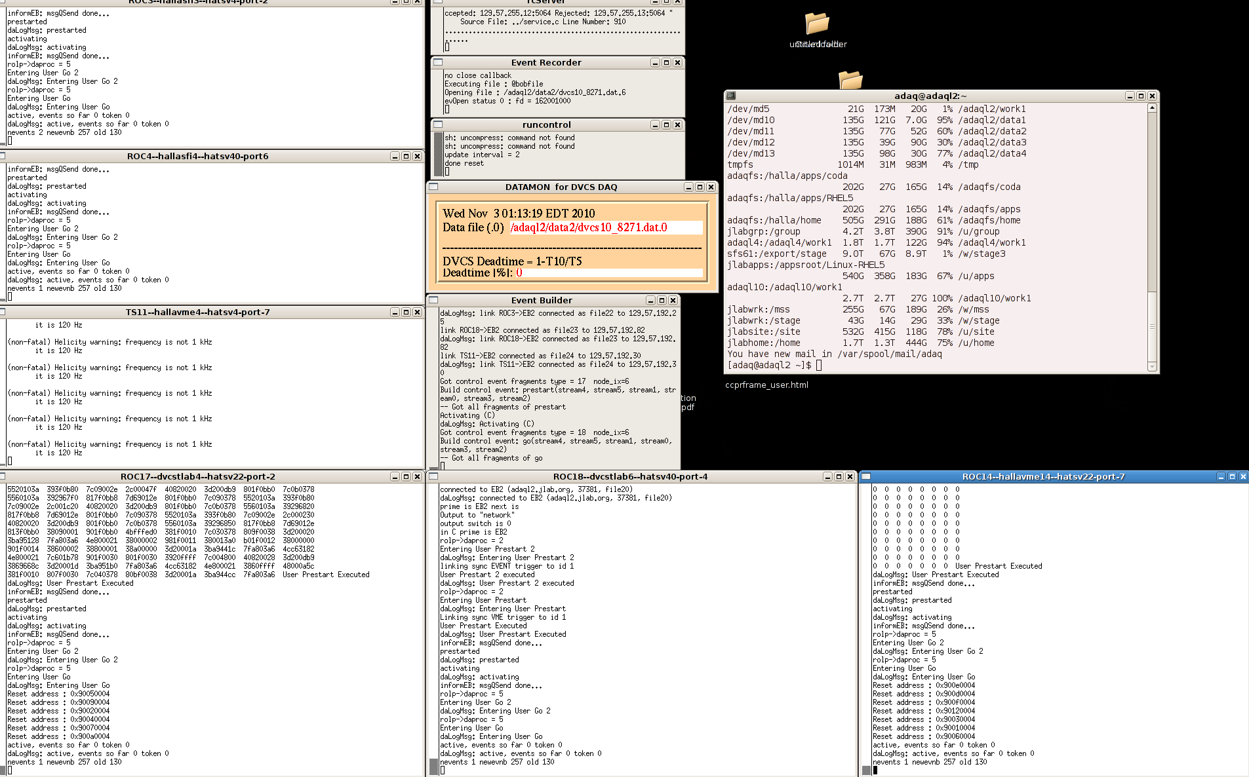Close the Event Builder window
Image resolution: width=1249 pixels, height=777 pixels.
click(673, 300)
